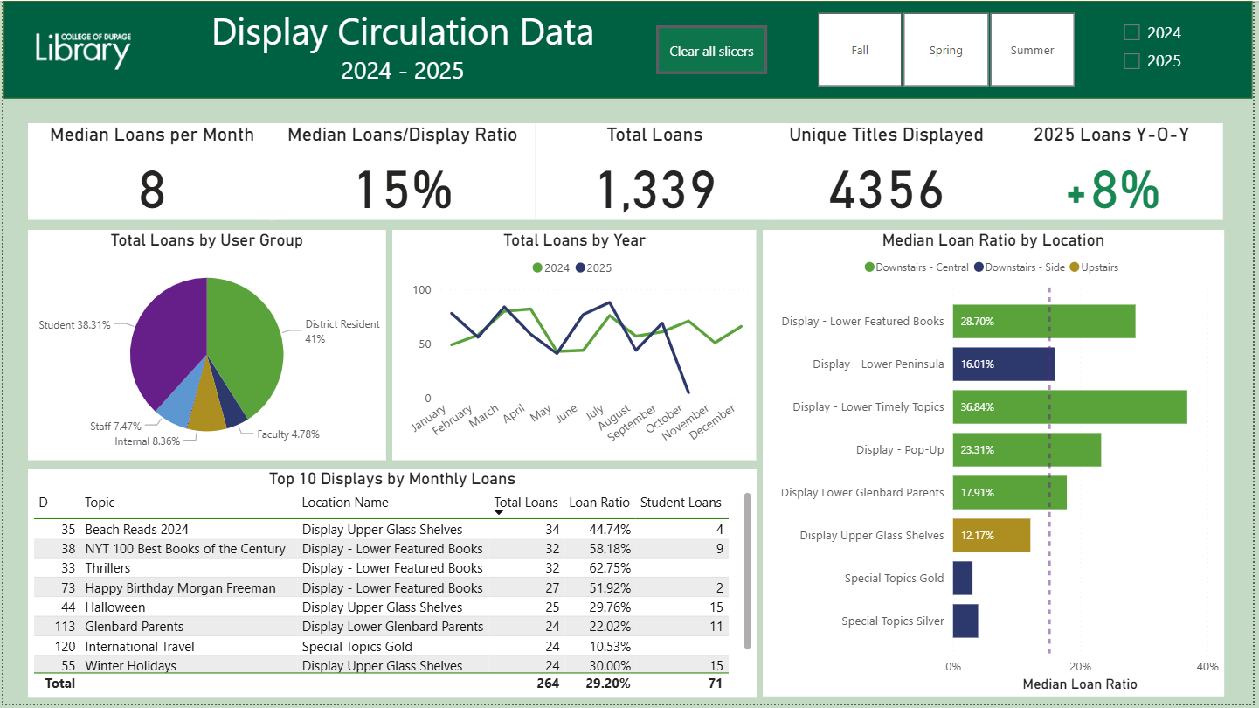Image resolution: width=1259 pixels, height=708 pixels.
Task: Click the College of DuPage Library logo
Action: coord(83,50)
